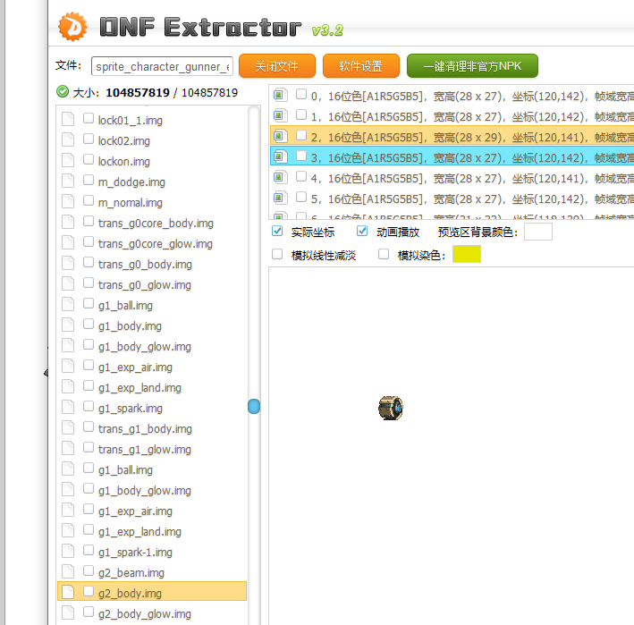Click the image icon of frame 0
The width and height of the screenshot is (634, 625).
280,95
